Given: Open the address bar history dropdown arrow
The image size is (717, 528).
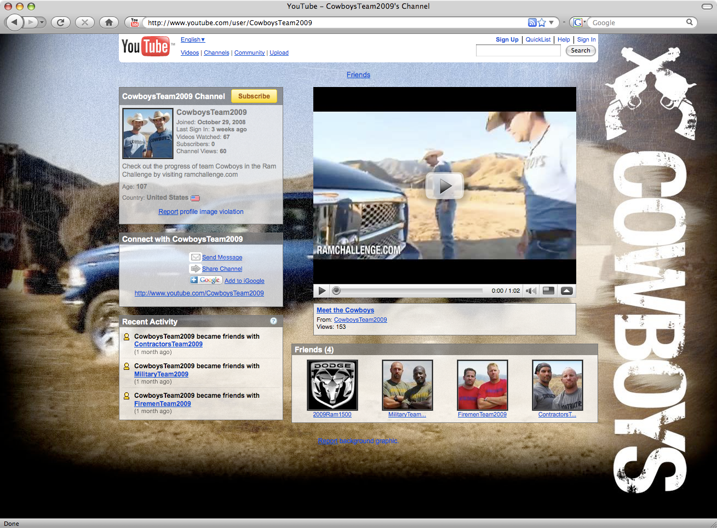Looking at the screenshot, I should [552, 22].
